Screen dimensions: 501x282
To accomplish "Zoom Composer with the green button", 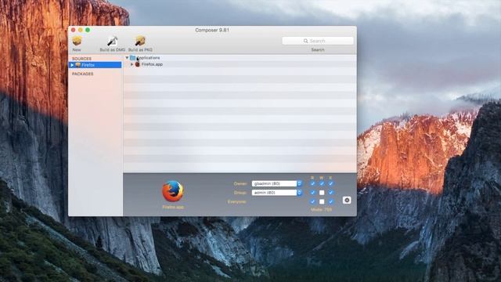I will click(88, 30).
